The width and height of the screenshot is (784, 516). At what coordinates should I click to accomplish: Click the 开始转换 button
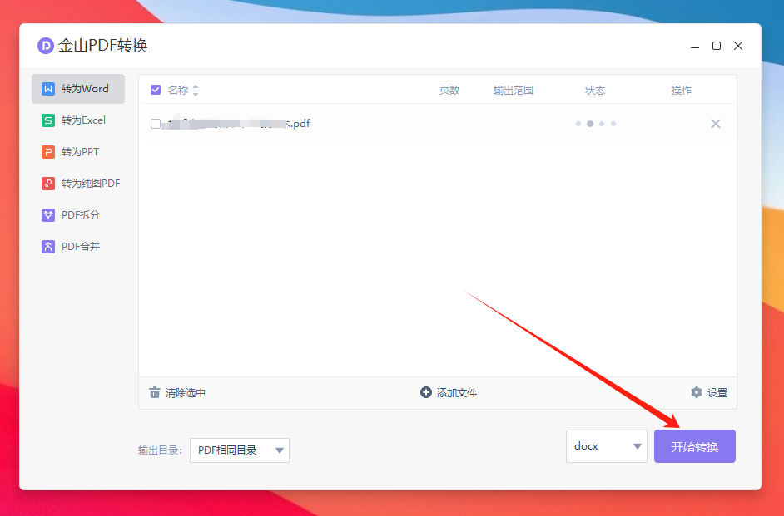pos(694,446)
